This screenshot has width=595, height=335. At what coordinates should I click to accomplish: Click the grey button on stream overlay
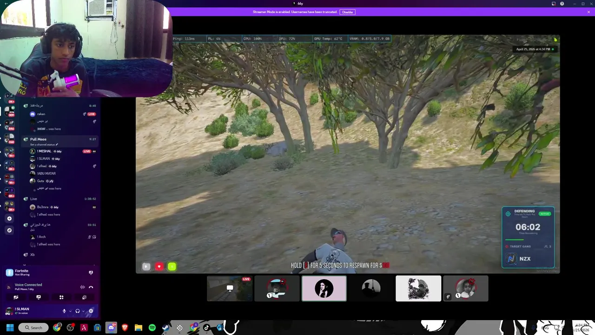tap(146, 267)
